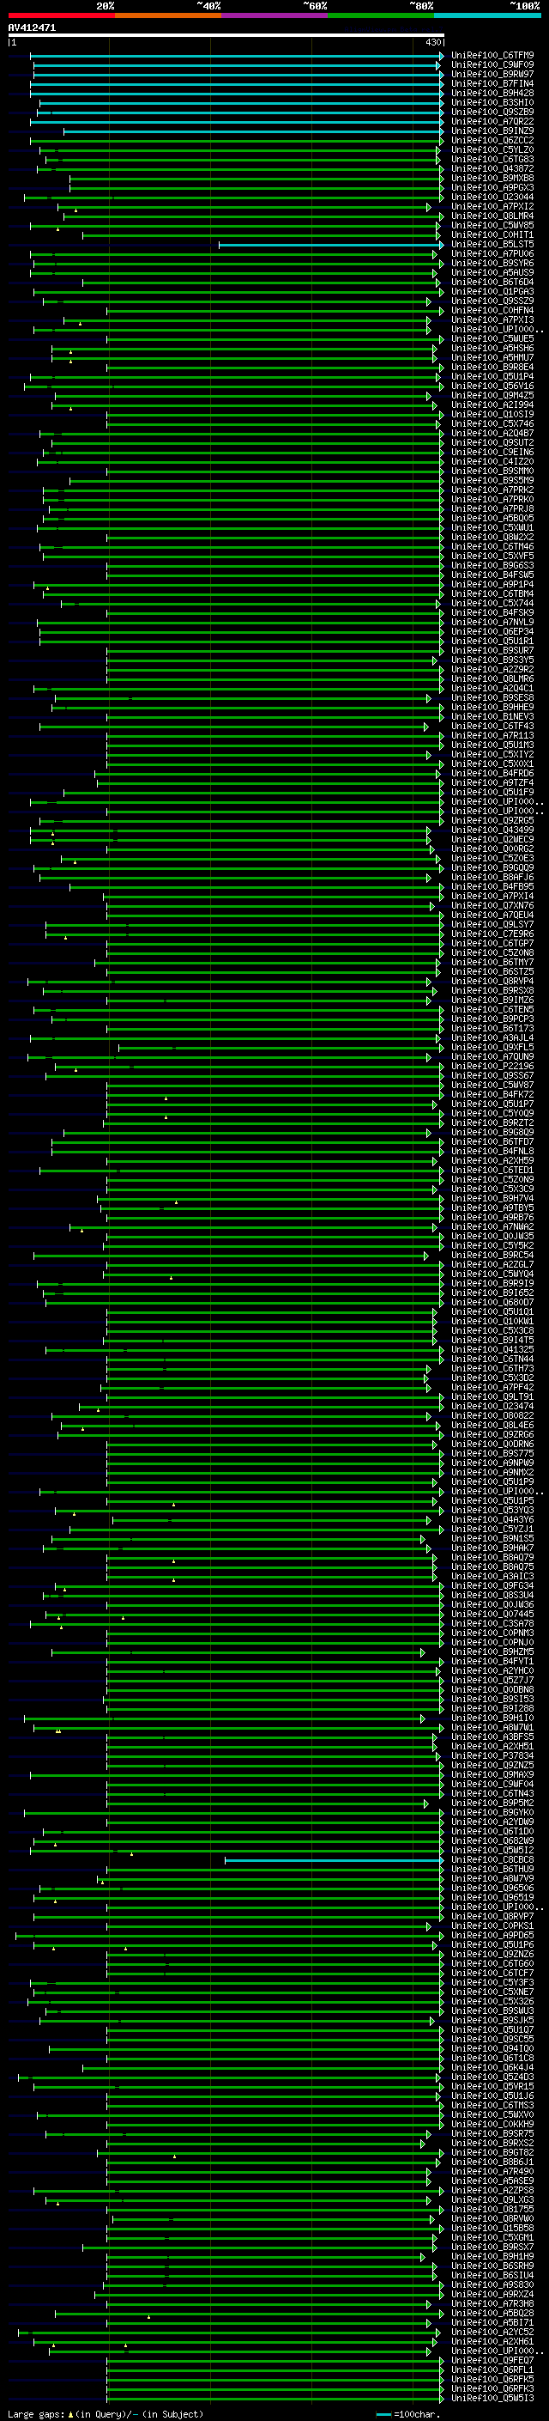Viewport: 549px width, 2421px height.
Task: Open hit UniRef100_Q5Z4D3
Action: 492,2077
